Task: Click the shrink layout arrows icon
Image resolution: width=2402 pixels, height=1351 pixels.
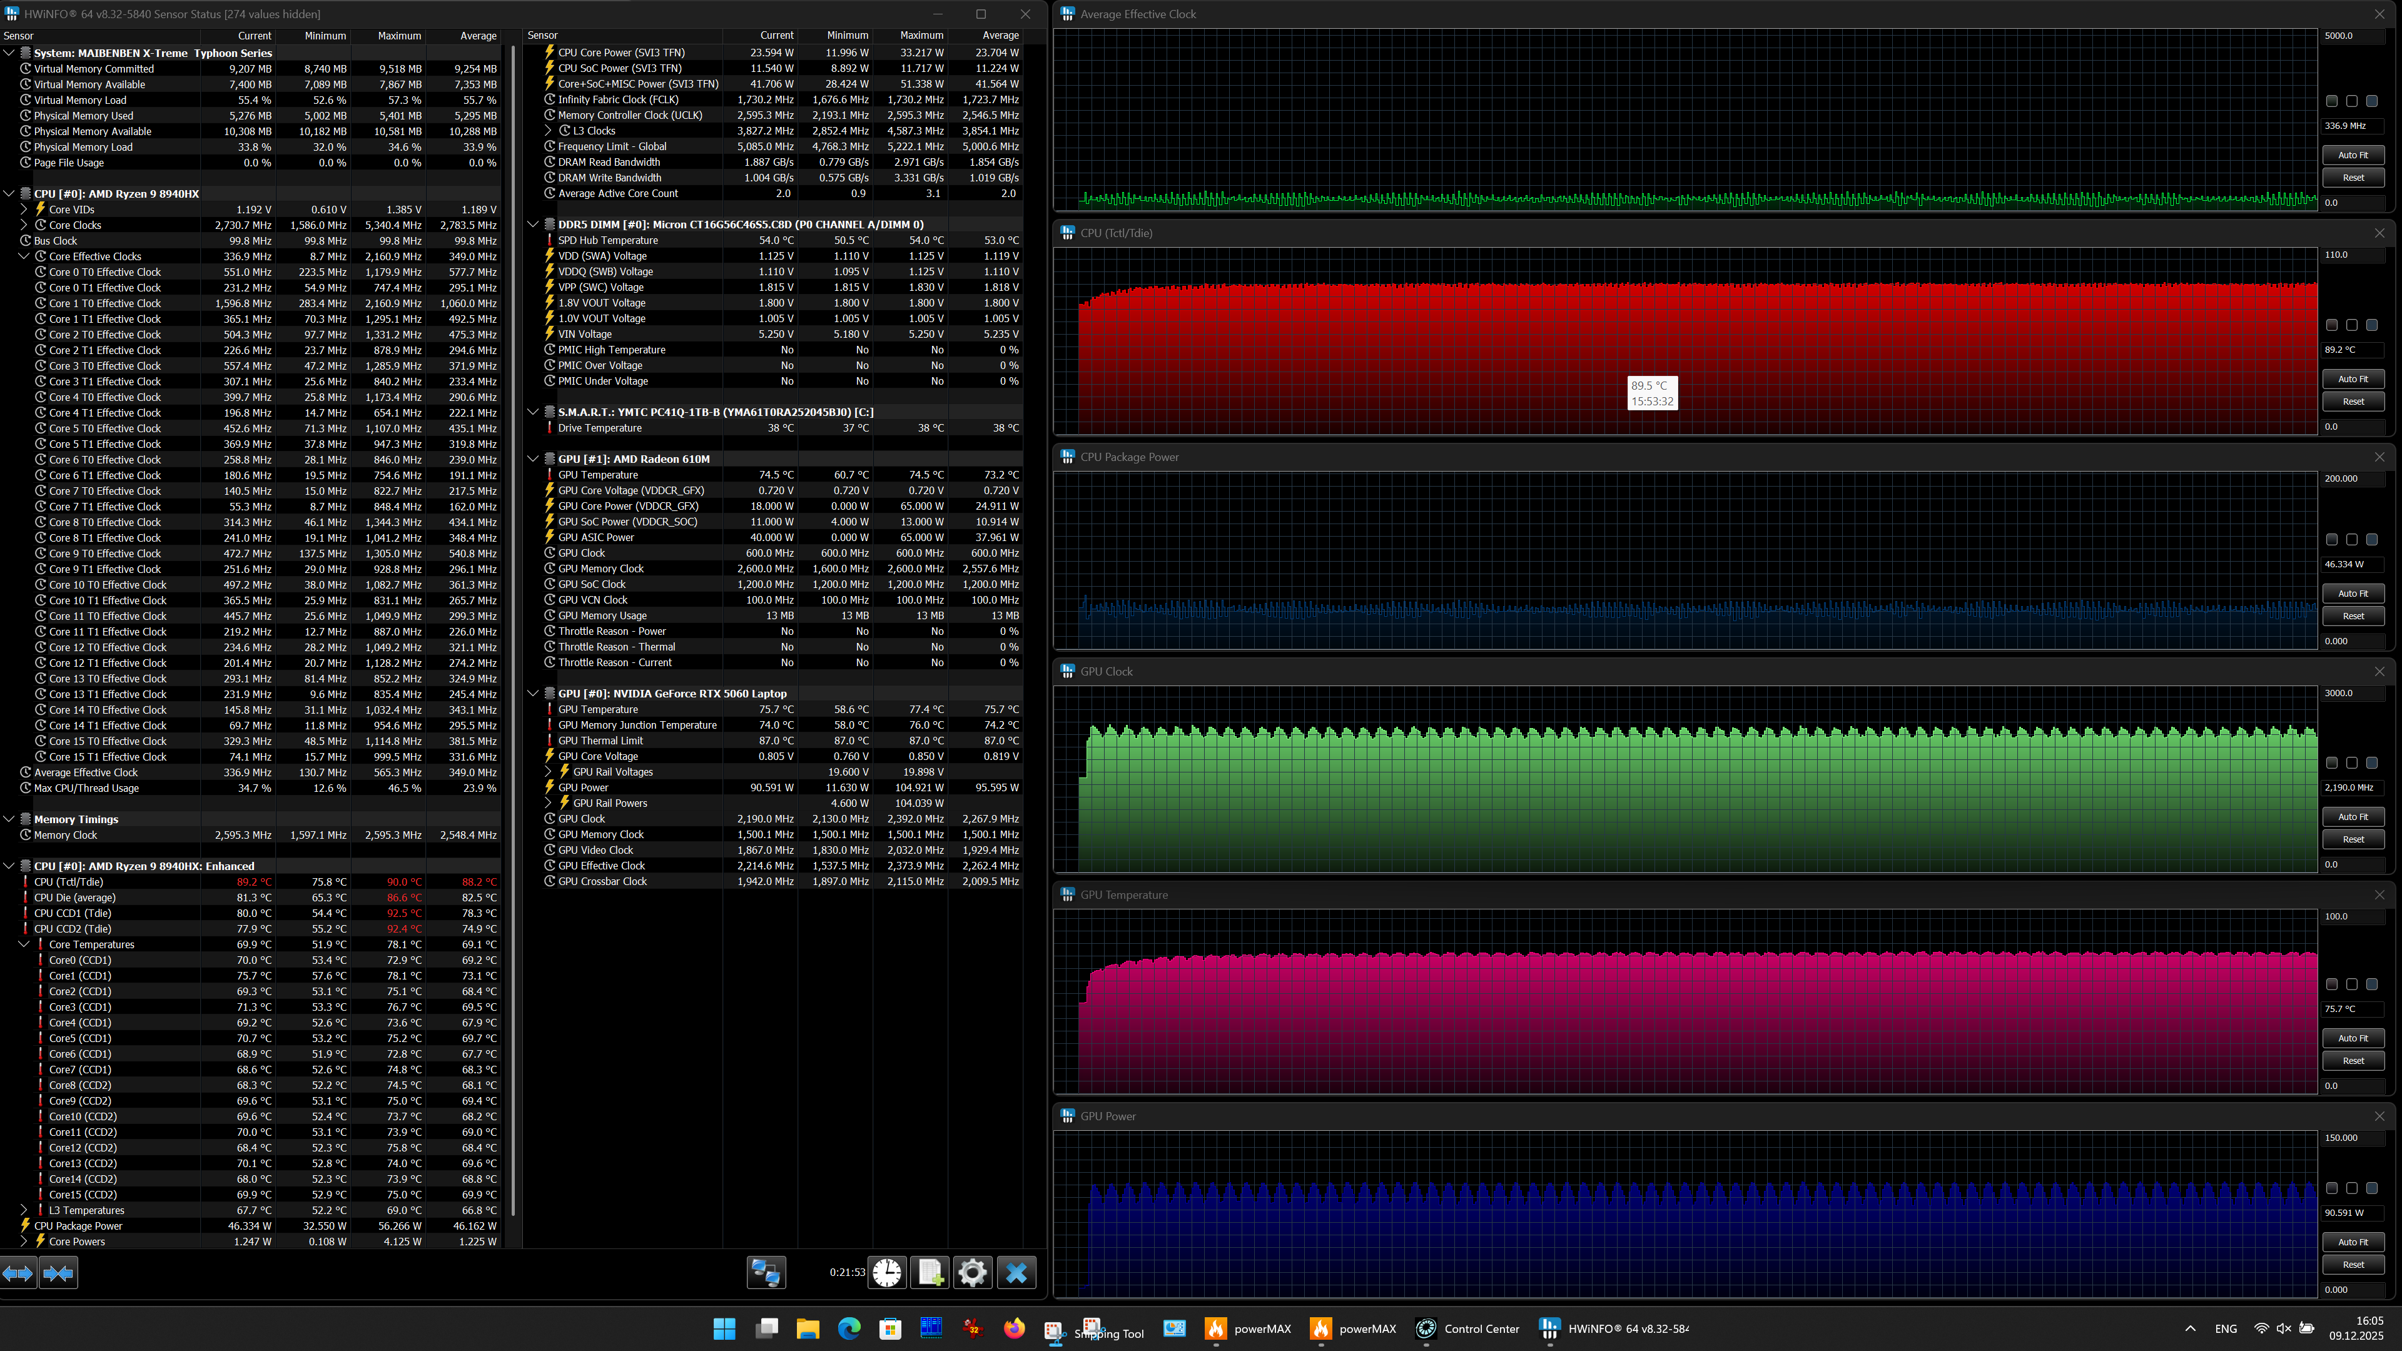Action: click(58, 1273)
